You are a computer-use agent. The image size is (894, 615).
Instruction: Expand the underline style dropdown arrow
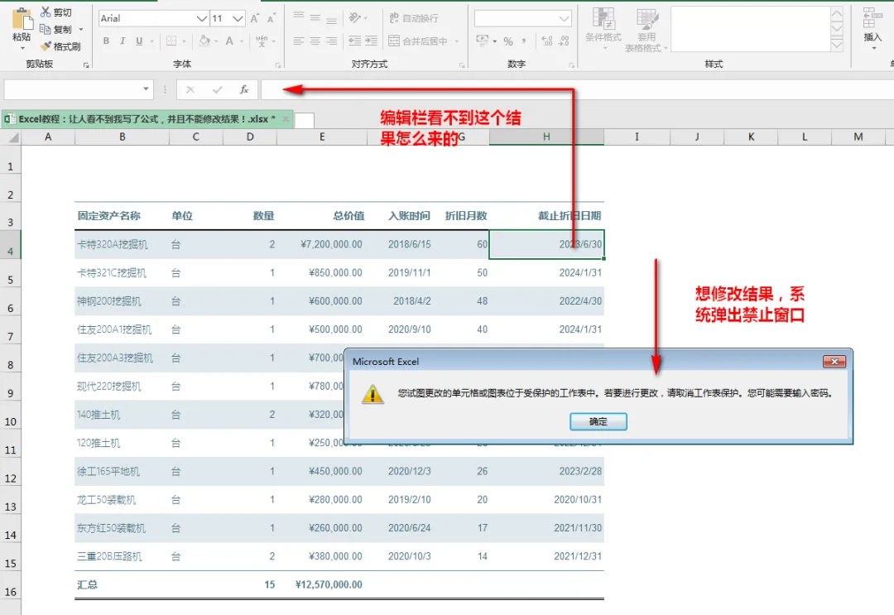point(151,41)
